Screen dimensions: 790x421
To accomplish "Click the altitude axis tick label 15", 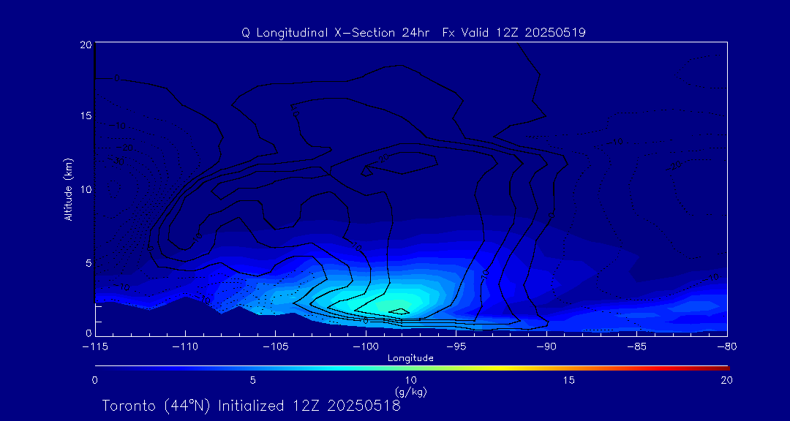I will (85, 115).
